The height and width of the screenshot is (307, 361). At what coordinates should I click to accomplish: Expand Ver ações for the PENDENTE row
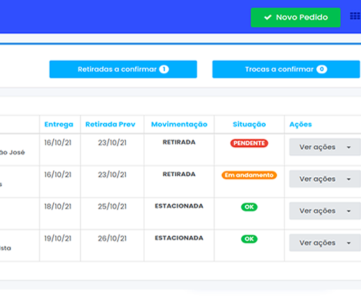(x=325, y=147)
